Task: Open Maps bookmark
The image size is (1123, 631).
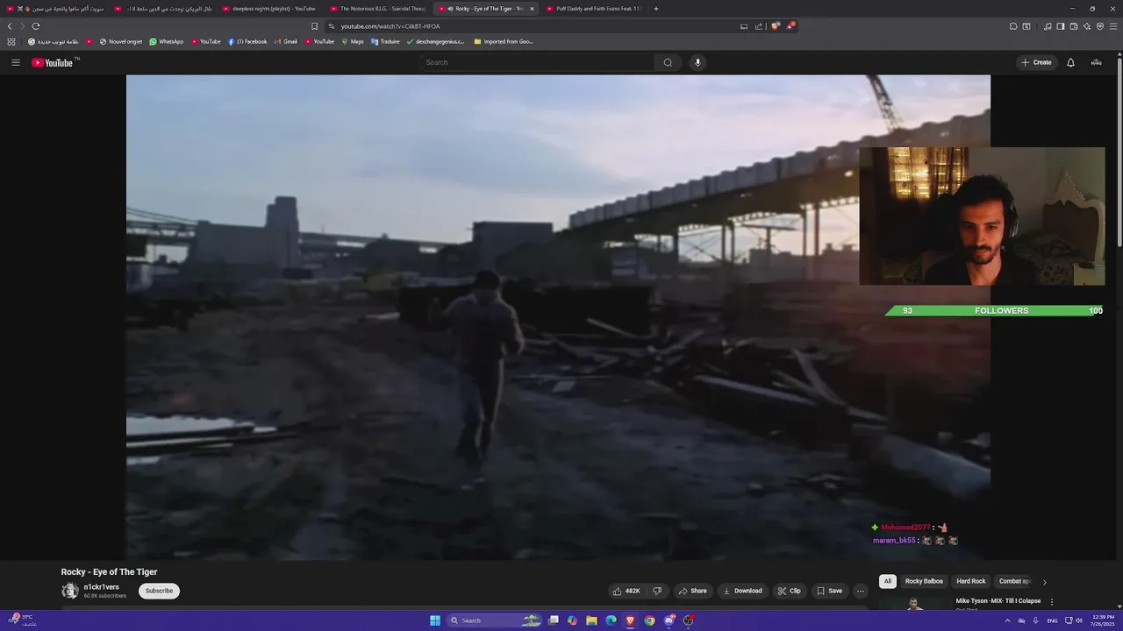Action: pyautogui.click(x=353, y=41)
